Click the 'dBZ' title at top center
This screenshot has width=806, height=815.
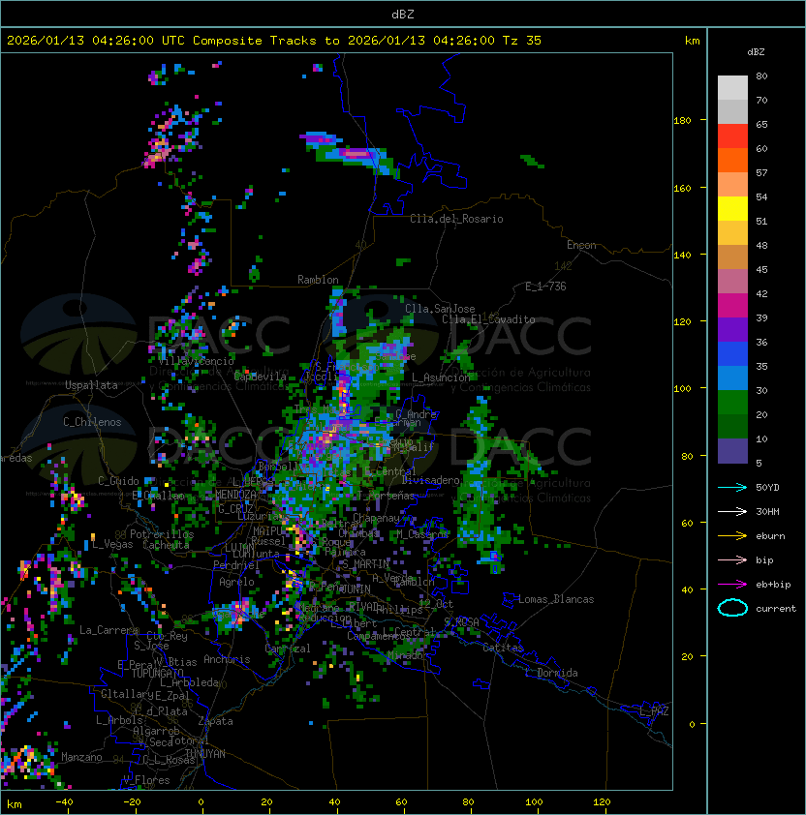tap(403, 14)
